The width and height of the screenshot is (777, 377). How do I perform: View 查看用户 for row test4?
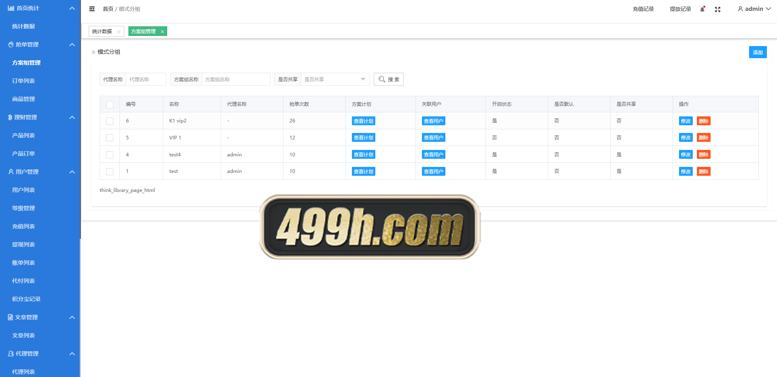[434, 155]
